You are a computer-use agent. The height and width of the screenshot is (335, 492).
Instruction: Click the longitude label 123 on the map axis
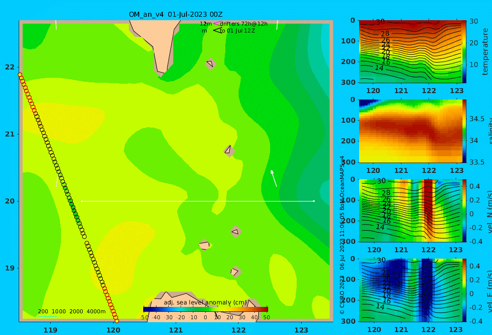tap(302, 330)
